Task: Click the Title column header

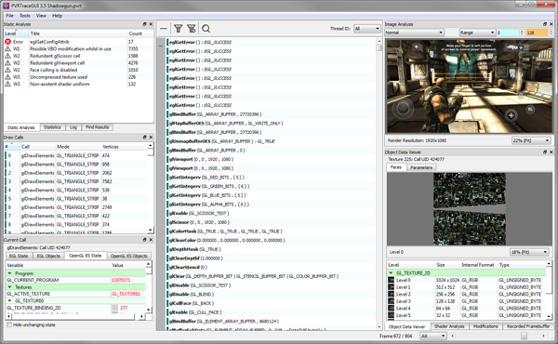Action: click(x=78, y=33)
